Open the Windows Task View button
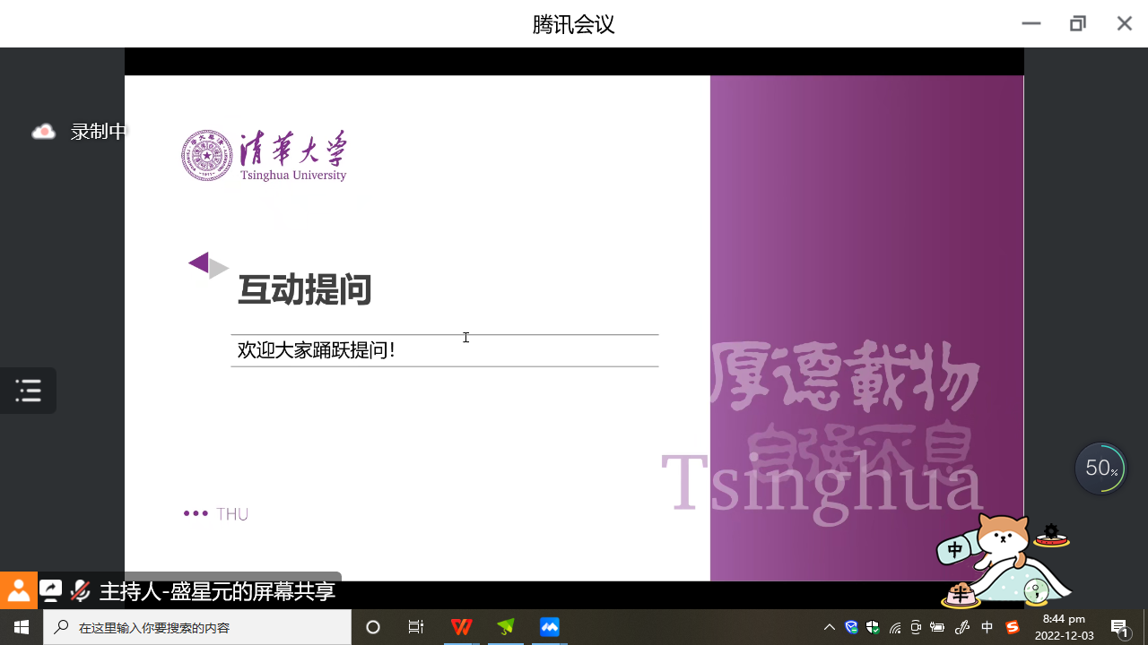1148x645 pixels. 416,627
